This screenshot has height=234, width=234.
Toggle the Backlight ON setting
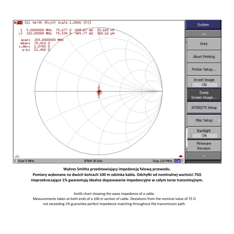[x=204, y=133]
